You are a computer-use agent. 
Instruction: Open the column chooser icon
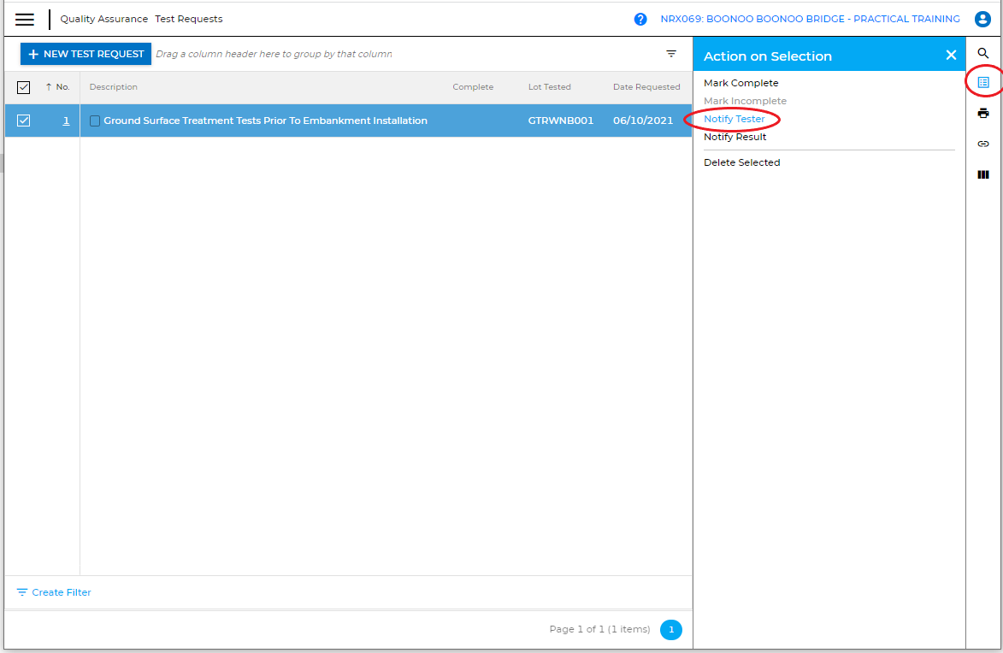coord(983,174)
